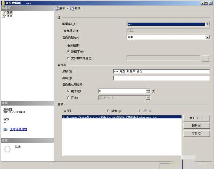Screen dimensions: 214x169
Task: Open the 数据库 database dropdown showing new
Action: click(208, 24)
